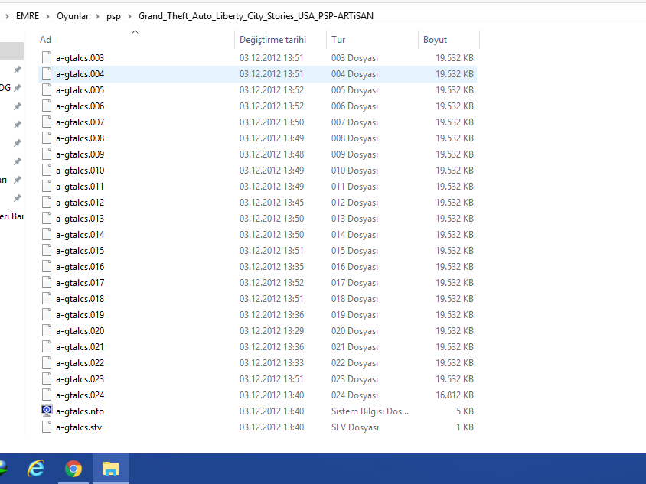Click the SFV Dosyası type cell
Screen dimensions: 646x484
(x=354, y=427)
